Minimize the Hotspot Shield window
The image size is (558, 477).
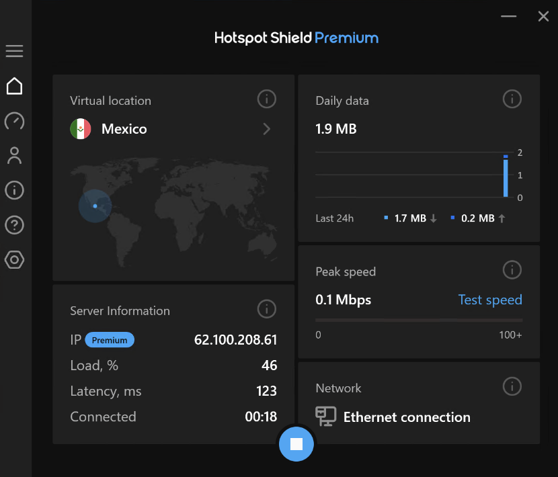tap(508, 16)
